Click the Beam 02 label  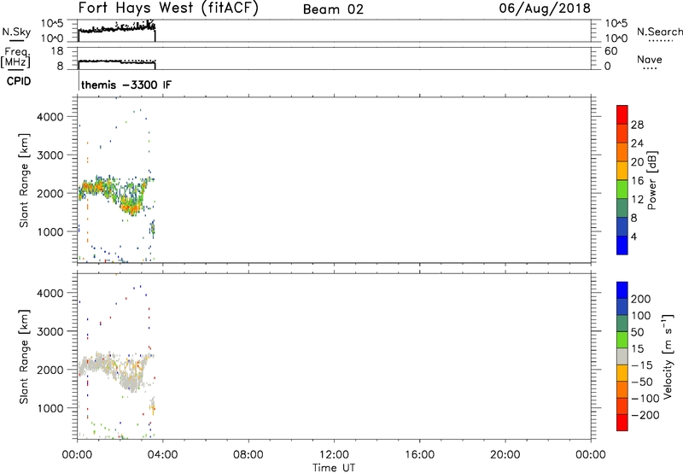point(333,9)
